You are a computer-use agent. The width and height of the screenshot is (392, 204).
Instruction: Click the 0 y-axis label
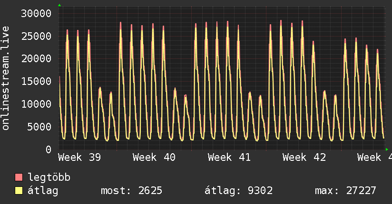click(49, 149)
